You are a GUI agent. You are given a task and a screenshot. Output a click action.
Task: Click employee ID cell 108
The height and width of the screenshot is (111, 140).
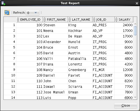(x=30, y=70)
